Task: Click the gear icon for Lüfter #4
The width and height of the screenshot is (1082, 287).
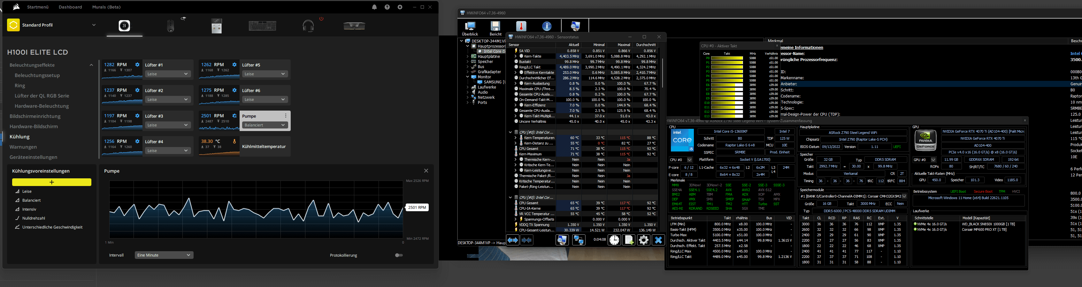Action: tap(137, 142)
